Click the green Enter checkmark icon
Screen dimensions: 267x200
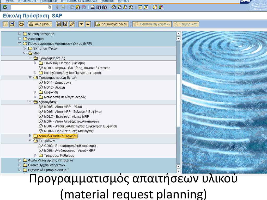coord(5,7)
